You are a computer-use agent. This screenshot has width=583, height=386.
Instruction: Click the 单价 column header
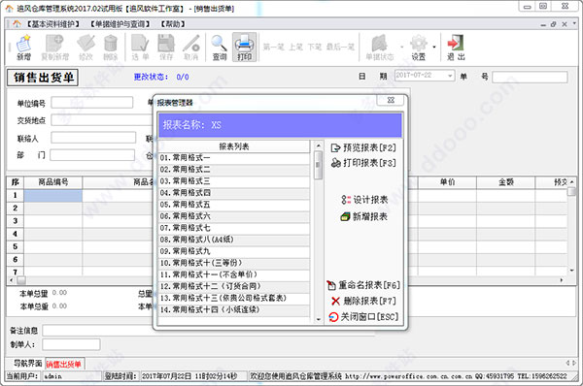tap(447, 182)
